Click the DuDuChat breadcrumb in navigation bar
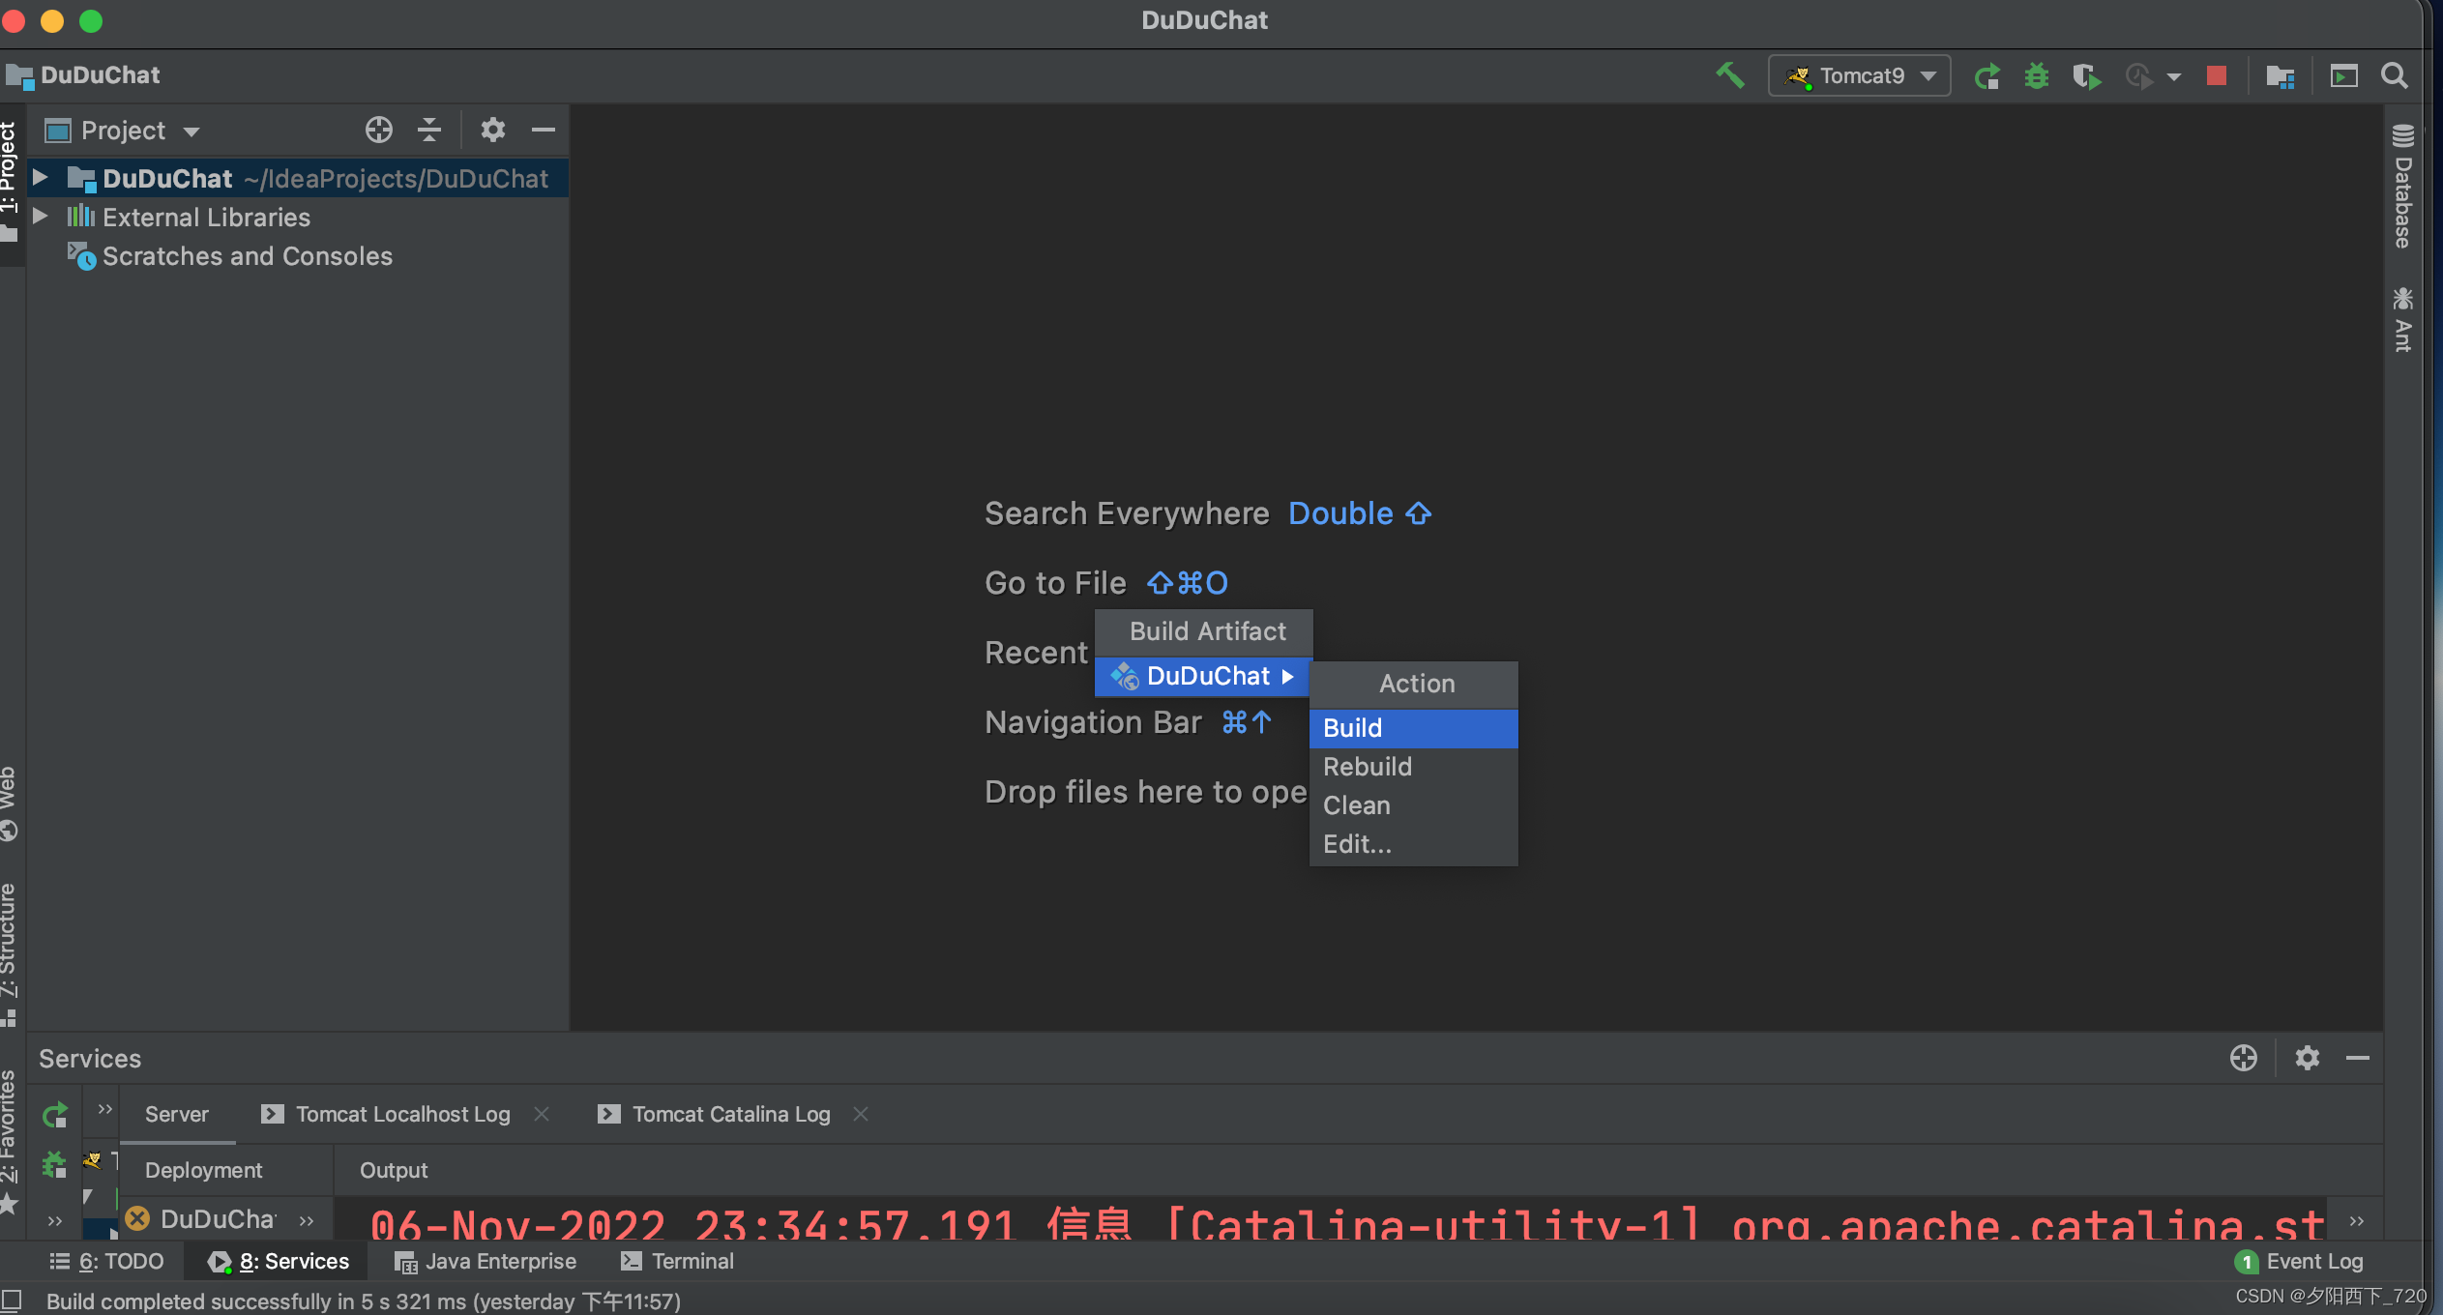Viewport: 2443px width, 1315px height. (84, 75)
